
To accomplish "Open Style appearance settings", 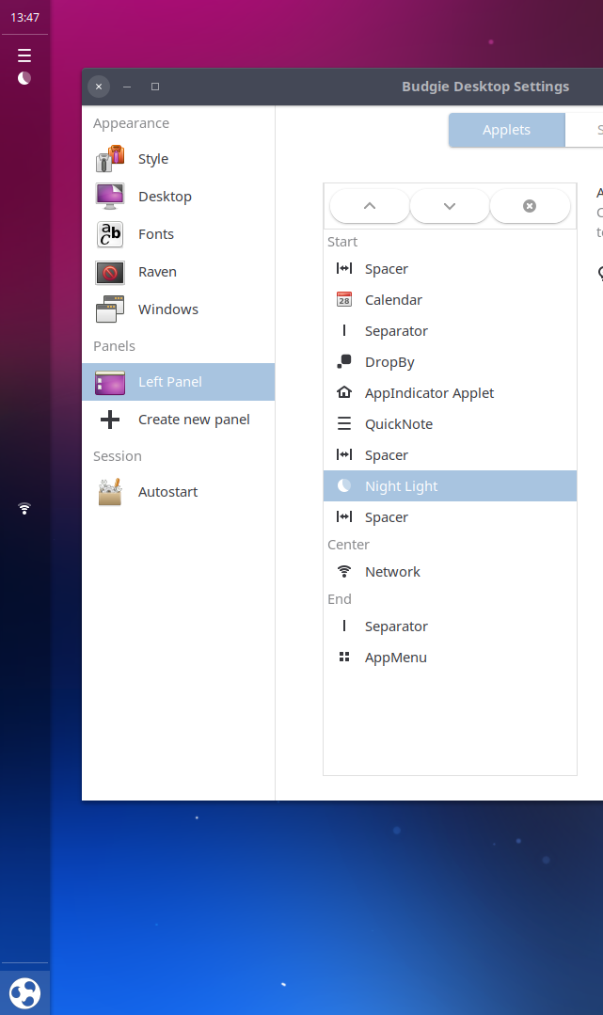I will pos(178,159).
